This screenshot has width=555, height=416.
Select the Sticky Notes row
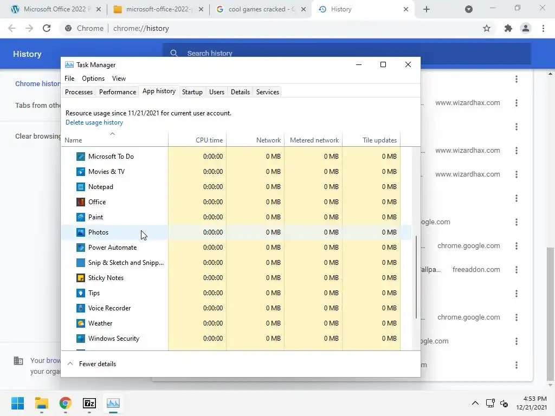[236, 278]
